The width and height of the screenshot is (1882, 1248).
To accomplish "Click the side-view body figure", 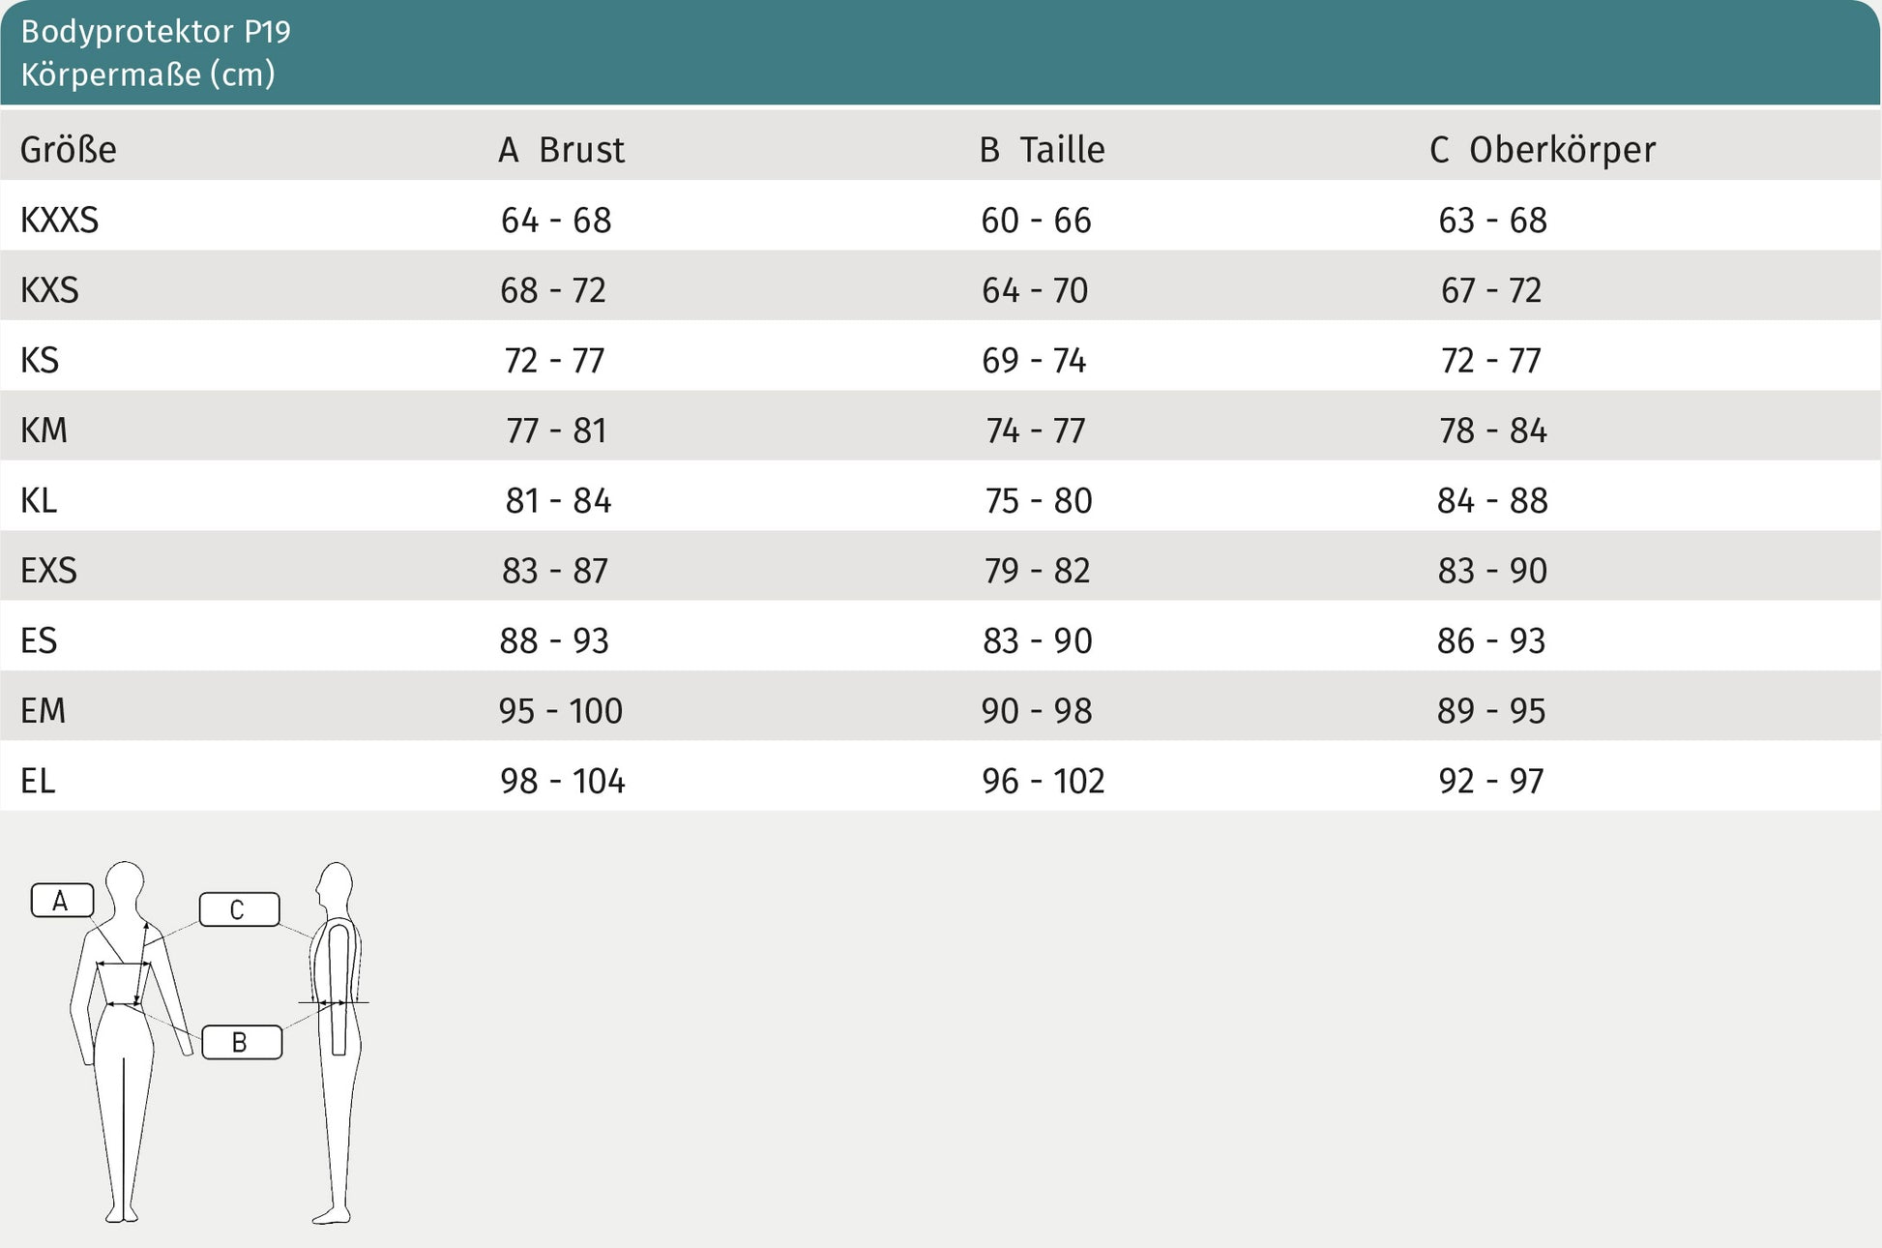I will click(x=336, y=1040).
